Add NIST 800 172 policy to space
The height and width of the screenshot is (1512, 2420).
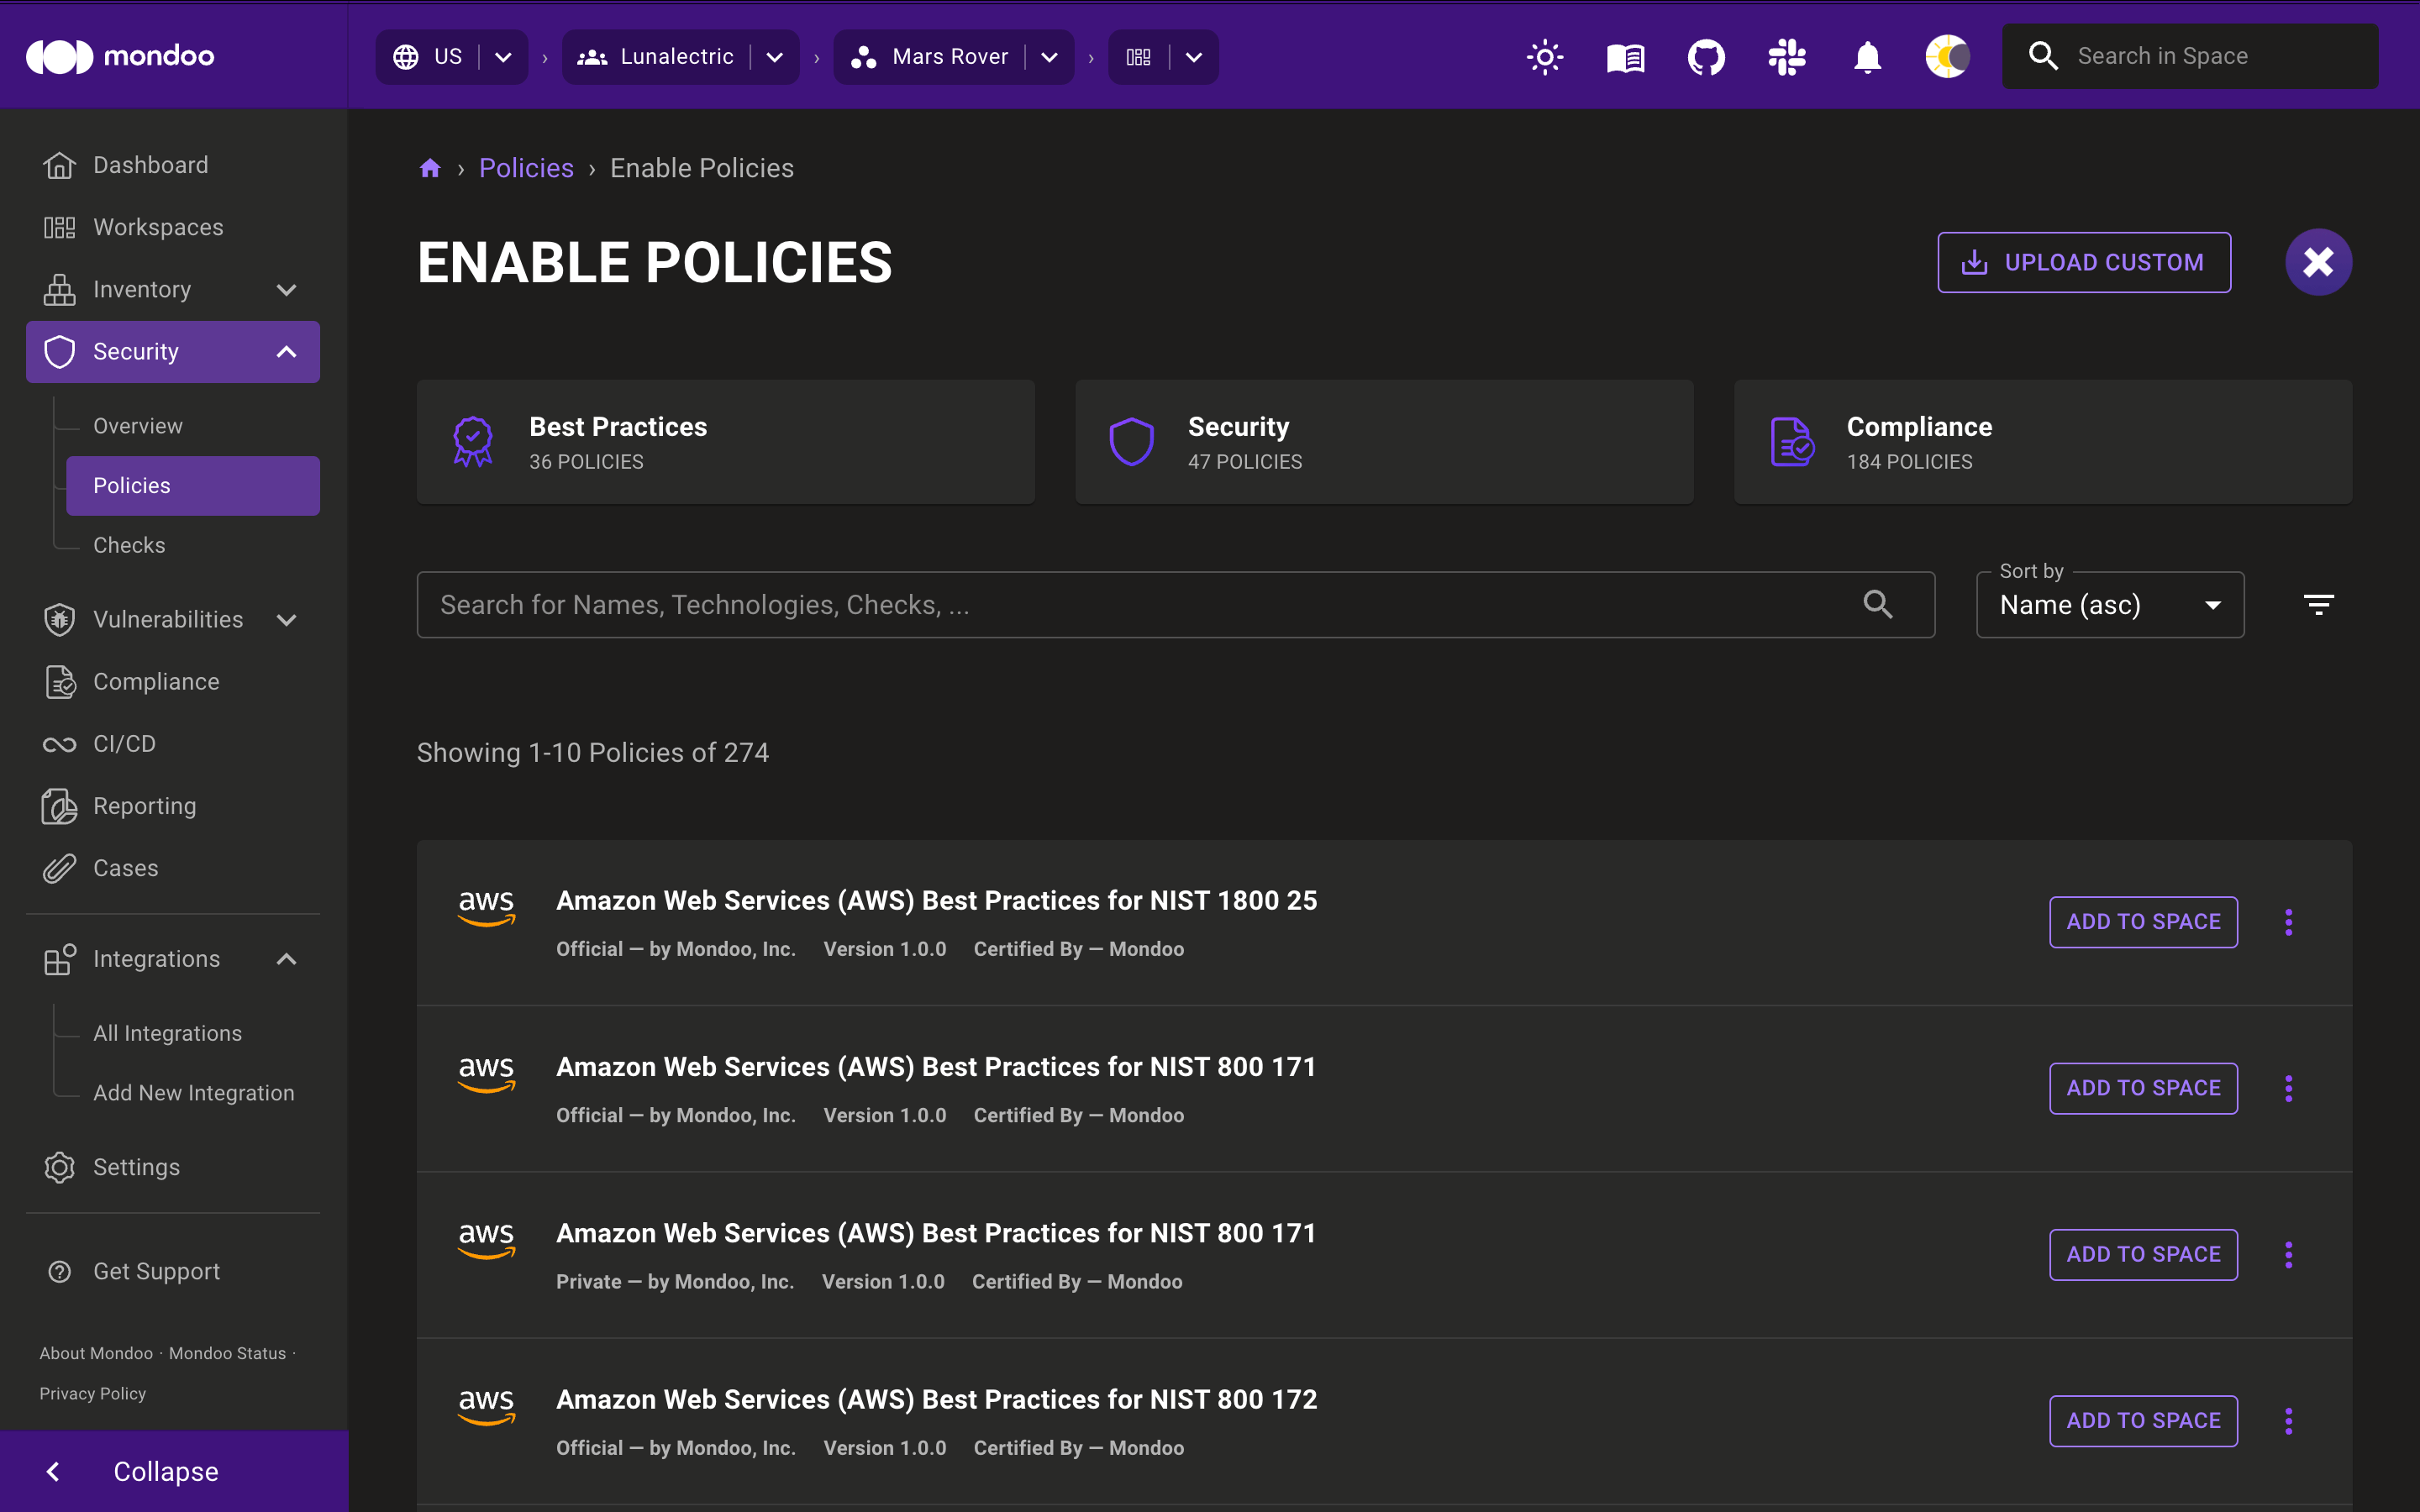pyautogui.click(x=2143, y=1420)
